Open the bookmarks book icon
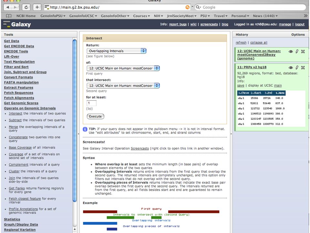The height and width of the screenshot is (233, 310). (x=9, y=16)
